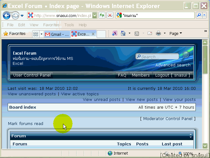Click the Print icon
Viewport: 210px width, 158px height.
point(158,33)
